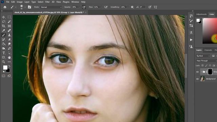This screenshot has width=217, height=122.
Task: Open the painting Mode dropdown
Action: (x=51, y=7)
